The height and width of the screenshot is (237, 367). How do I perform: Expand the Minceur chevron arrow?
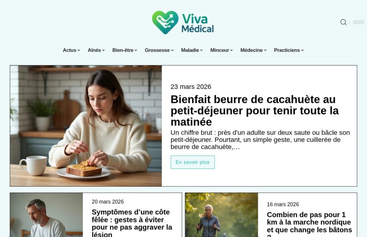pos(231,50)
